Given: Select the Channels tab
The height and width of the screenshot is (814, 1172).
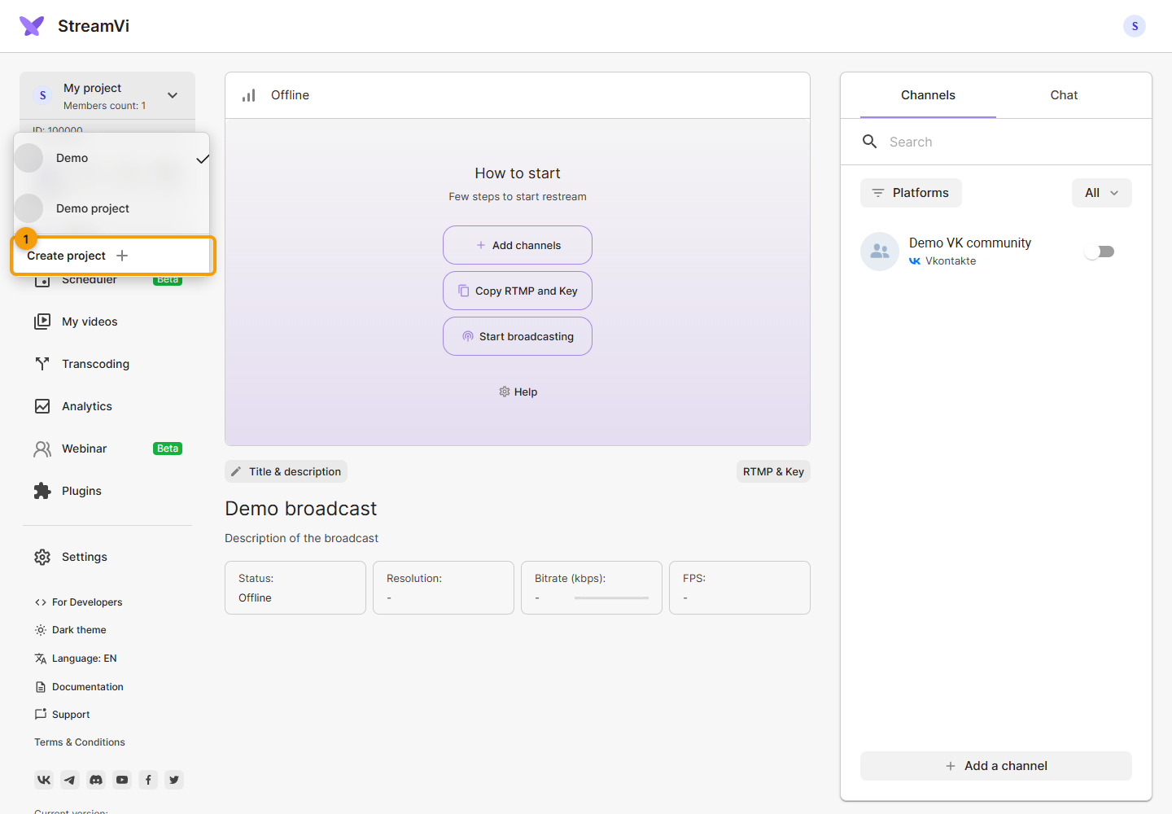Looking at the screenshot, I should (928, 95).
